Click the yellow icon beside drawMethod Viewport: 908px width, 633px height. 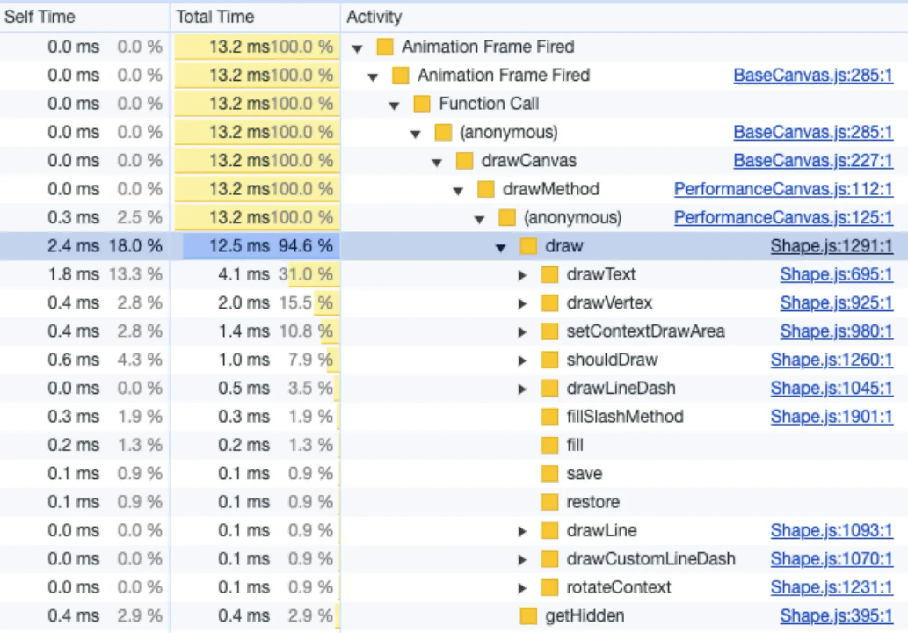(486, 189)
